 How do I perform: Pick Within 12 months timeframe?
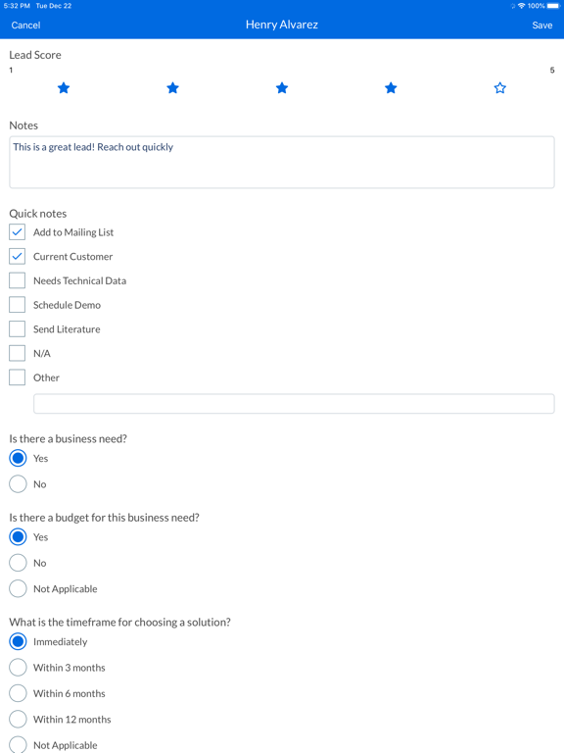click(x=18, y=720)
